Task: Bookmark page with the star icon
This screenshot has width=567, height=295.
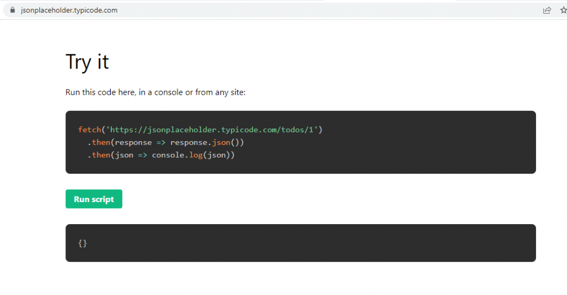Action: [x=563, y=10]
